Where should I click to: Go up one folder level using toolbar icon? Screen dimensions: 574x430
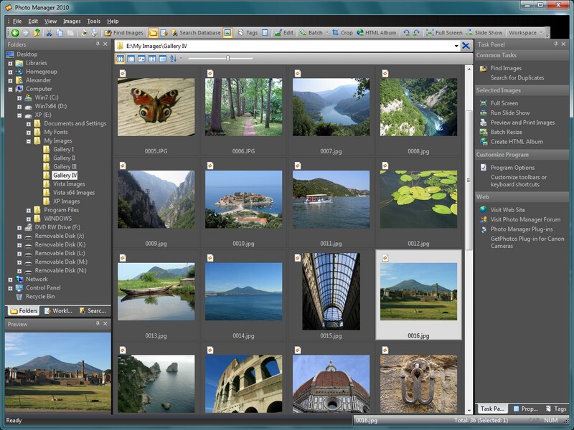pyautogui.click(x=37, y=32)
